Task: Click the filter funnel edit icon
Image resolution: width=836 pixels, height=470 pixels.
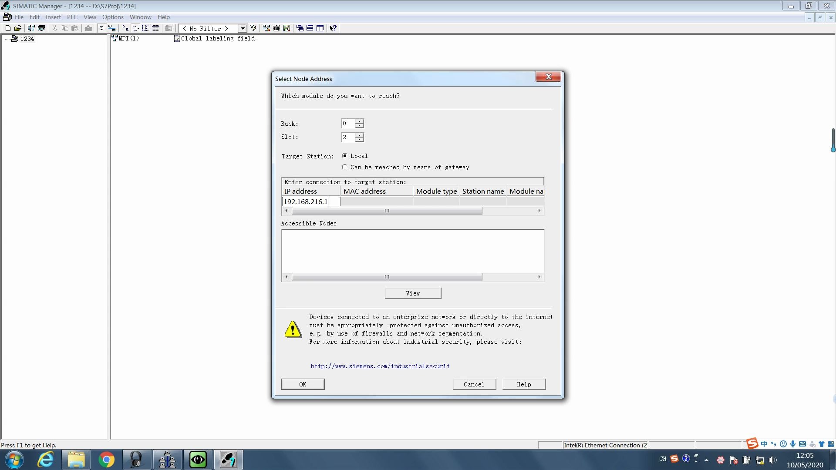Action: pos(253,28)
